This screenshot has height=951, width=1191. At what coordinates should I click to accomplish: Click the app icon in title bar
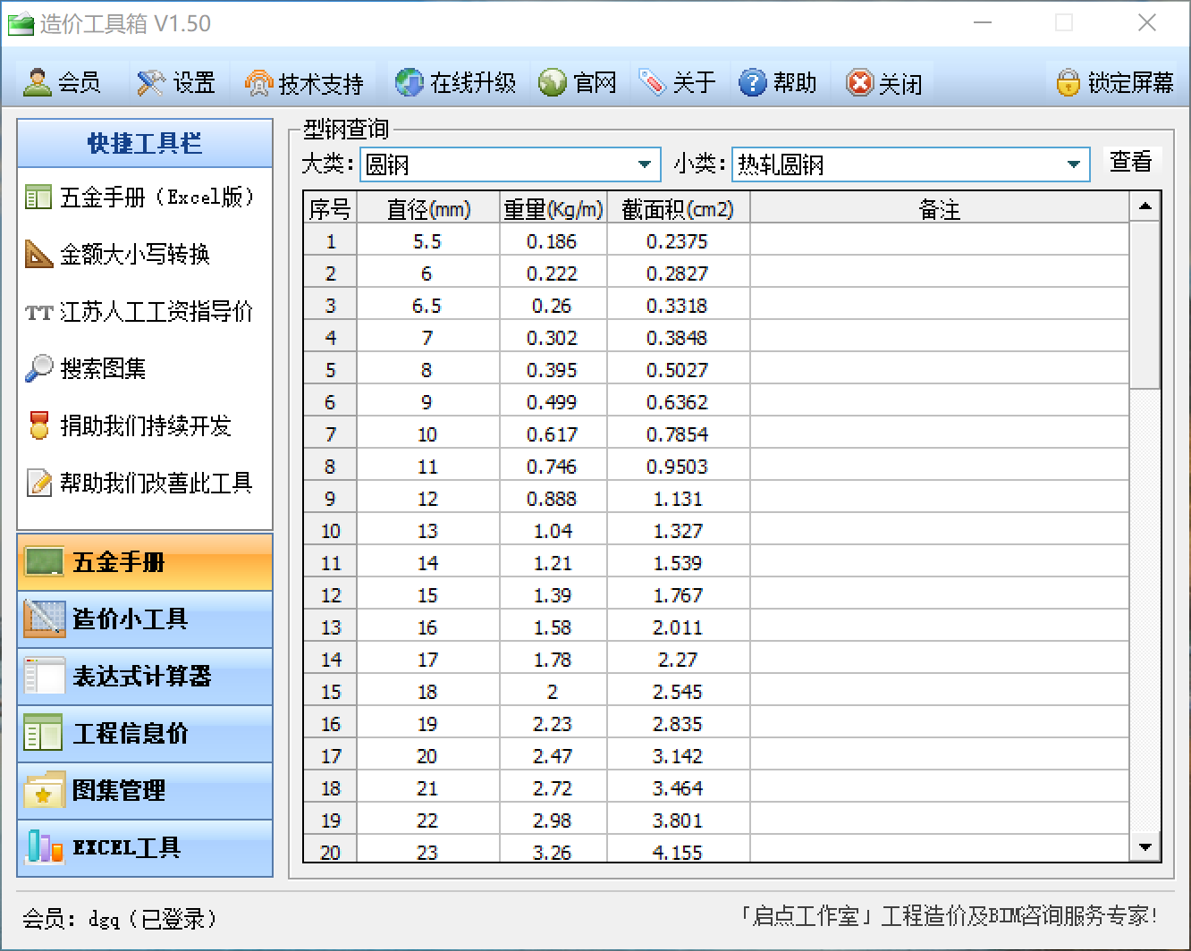point(20,24)
